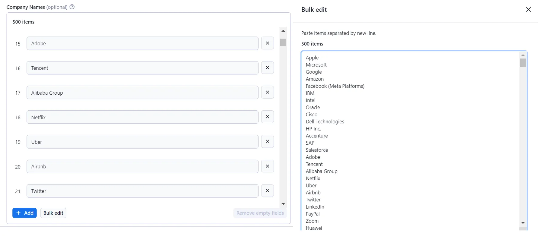Delete the Twitter row via X button
Screen dimensions: 543x236
[x=267, y=191]
